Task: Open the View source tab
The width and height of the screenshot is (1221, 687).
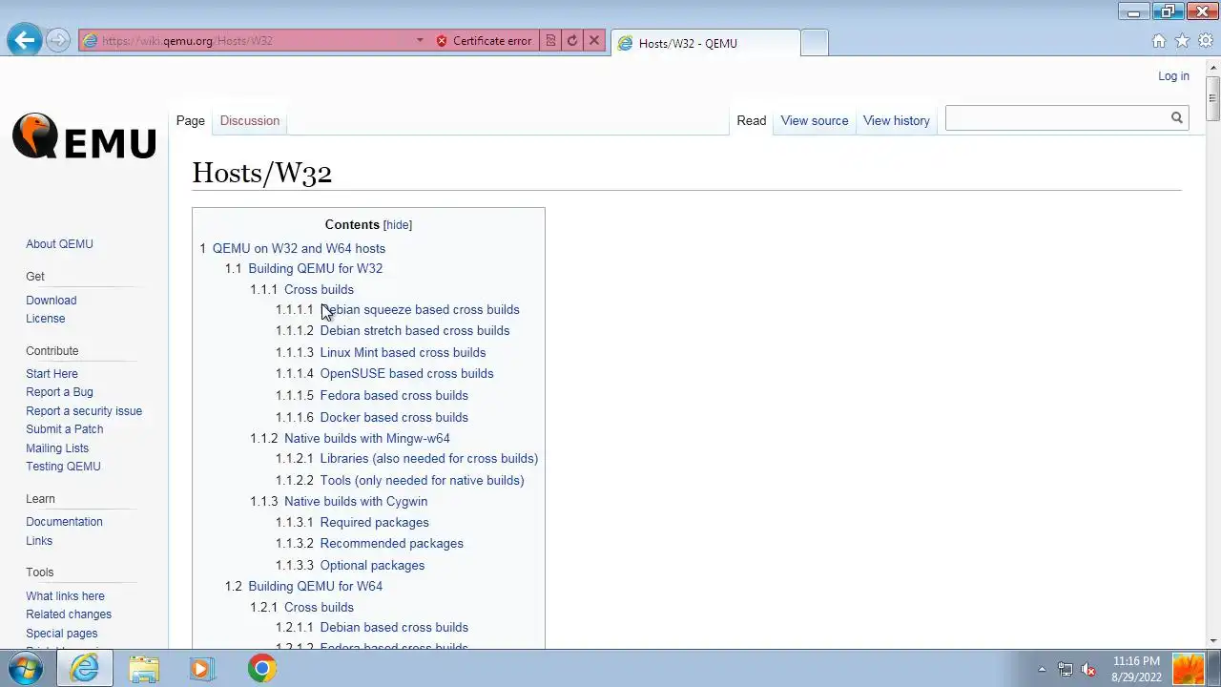Action: (815, 120)
